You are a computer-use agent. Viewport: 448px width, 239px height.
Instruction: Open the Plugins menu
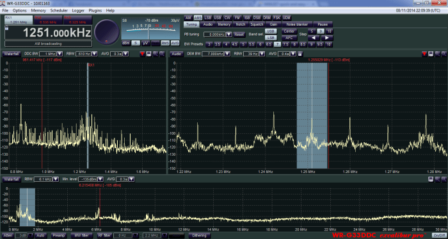(x=95, y=11)
